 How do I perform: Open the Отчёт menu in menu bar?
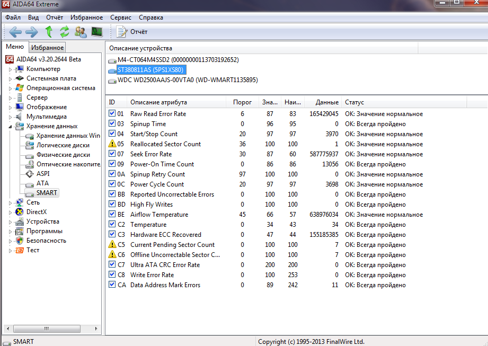pos(55,17)
